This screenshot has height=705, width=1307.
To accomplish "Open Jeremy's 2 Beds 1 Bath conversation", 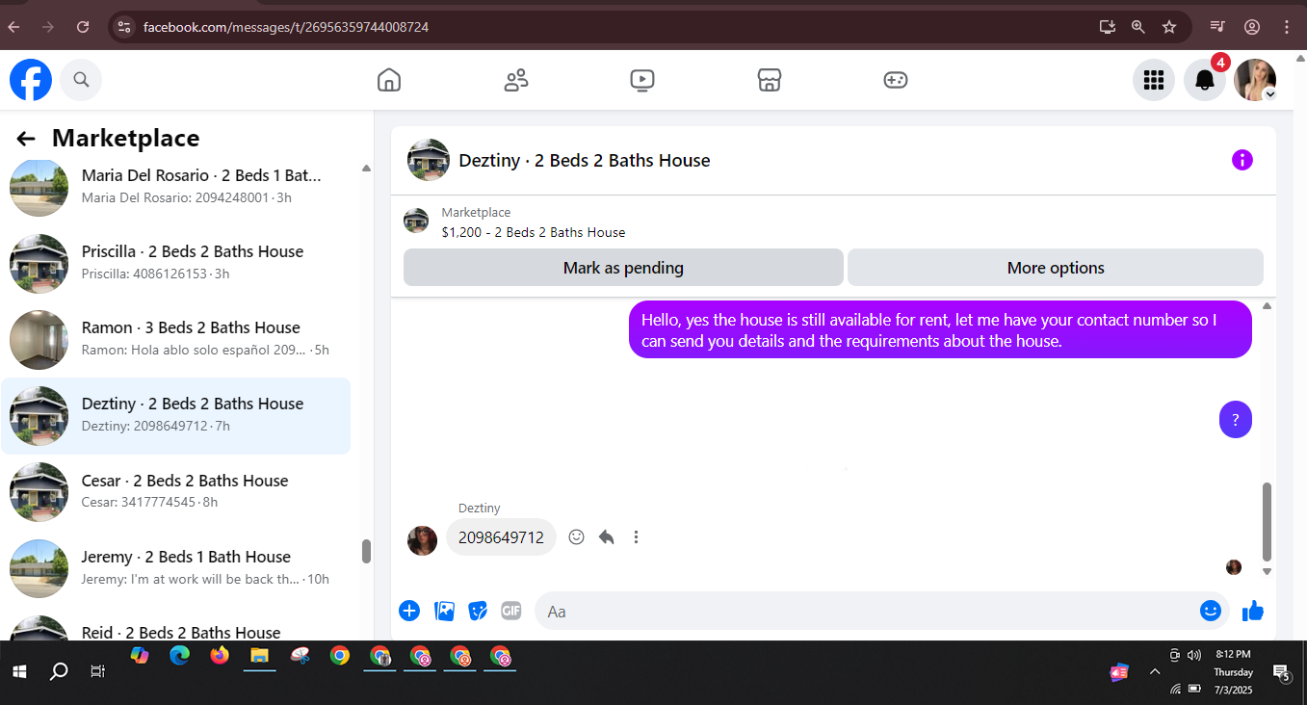I will tap(175, 568).
